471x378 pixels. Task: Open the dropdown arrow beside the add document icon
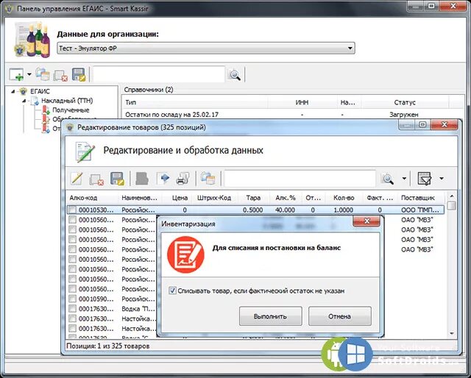(x=29, y=74)
